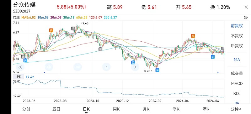251x114 pixels.
Task: Open moving average settings hexagon icon
Action: 246,18
